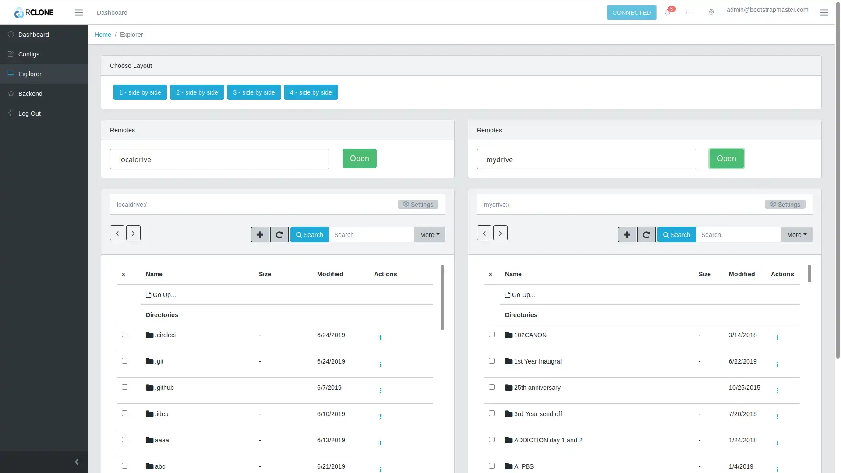Click the location pin icon in top navbar

(x=711, y=12)
